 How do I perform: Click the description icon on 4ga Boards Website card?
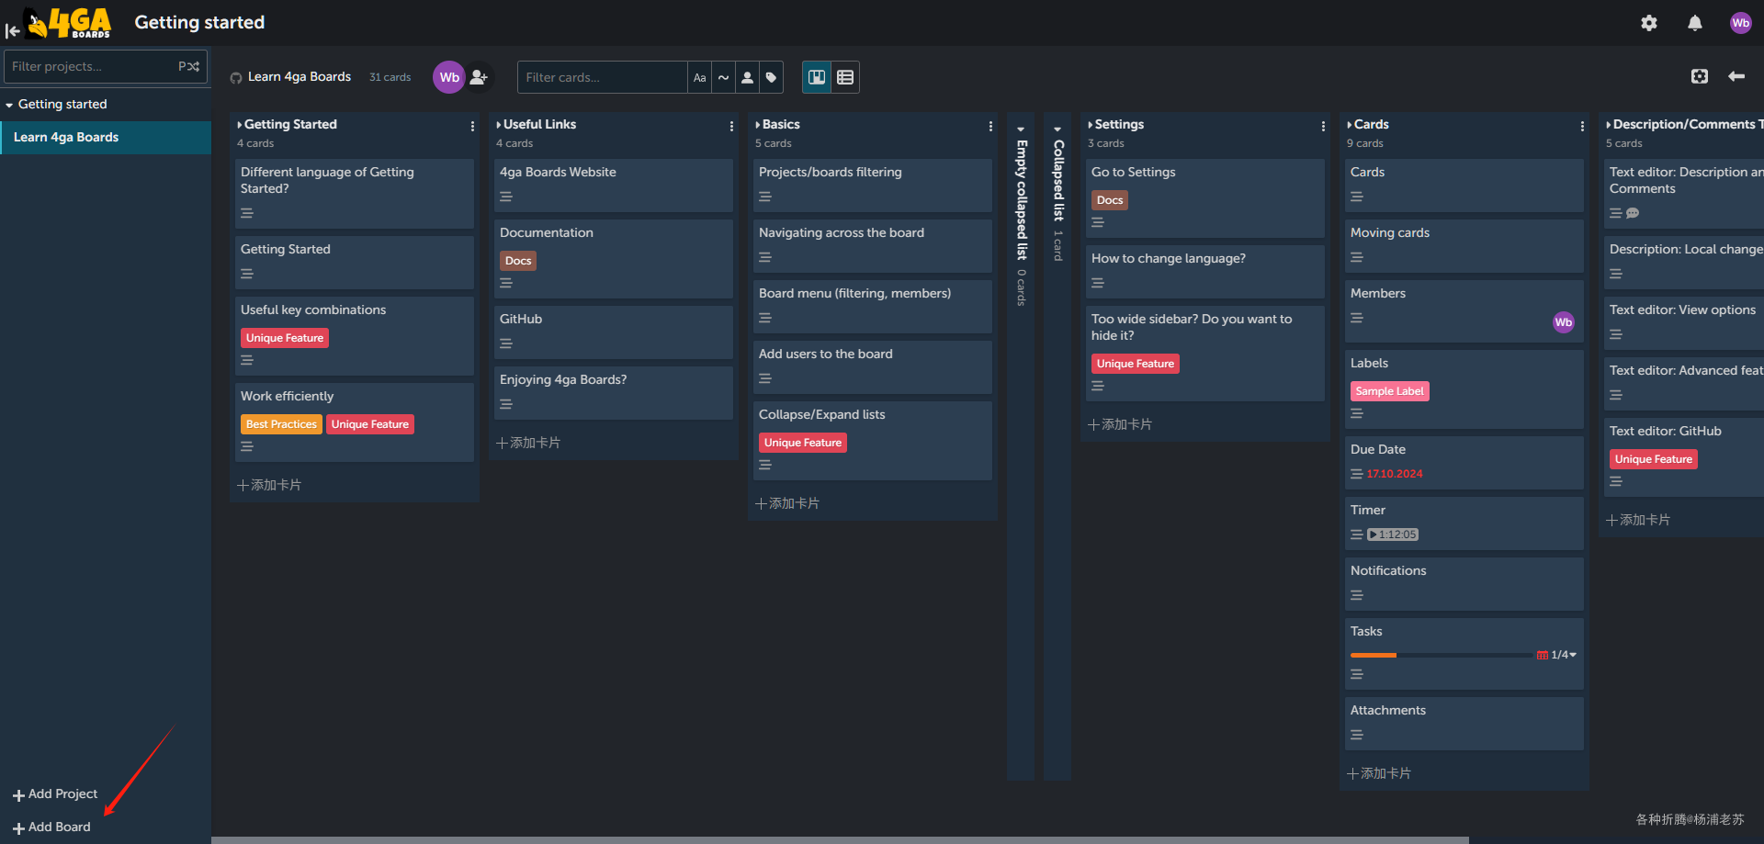tap(506, 197)
